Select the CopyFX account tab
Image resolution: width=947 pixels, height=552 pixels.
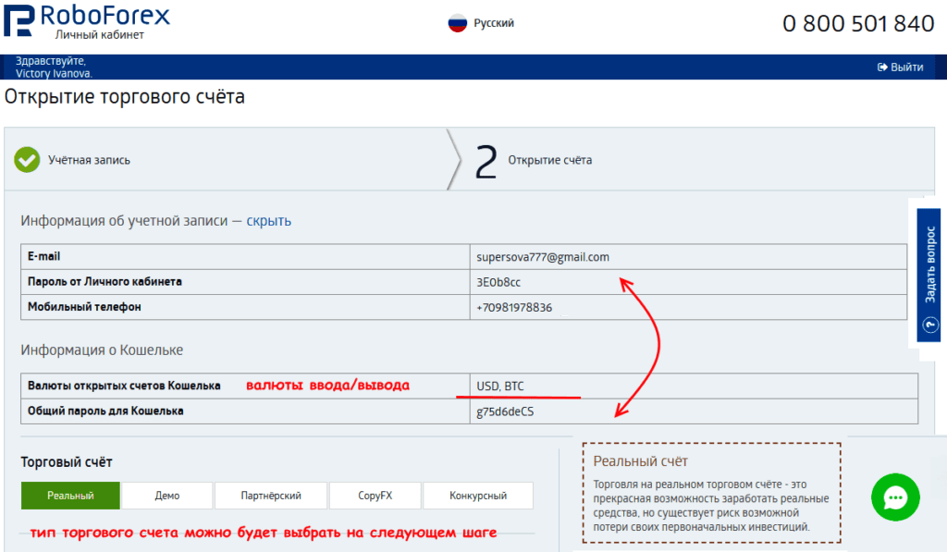click(374, 495)
